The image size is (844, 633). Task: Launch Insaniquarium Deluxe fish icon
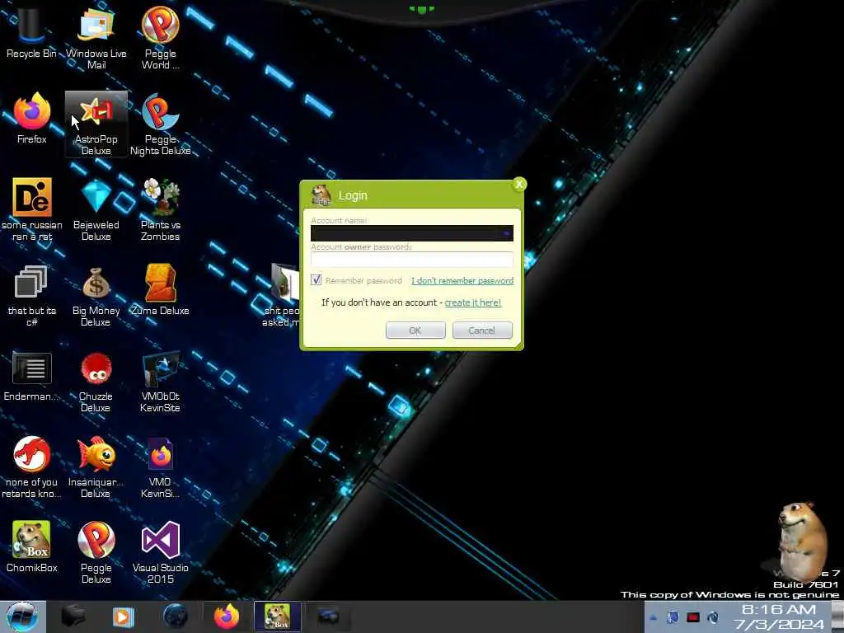click(x=96, y=467)
